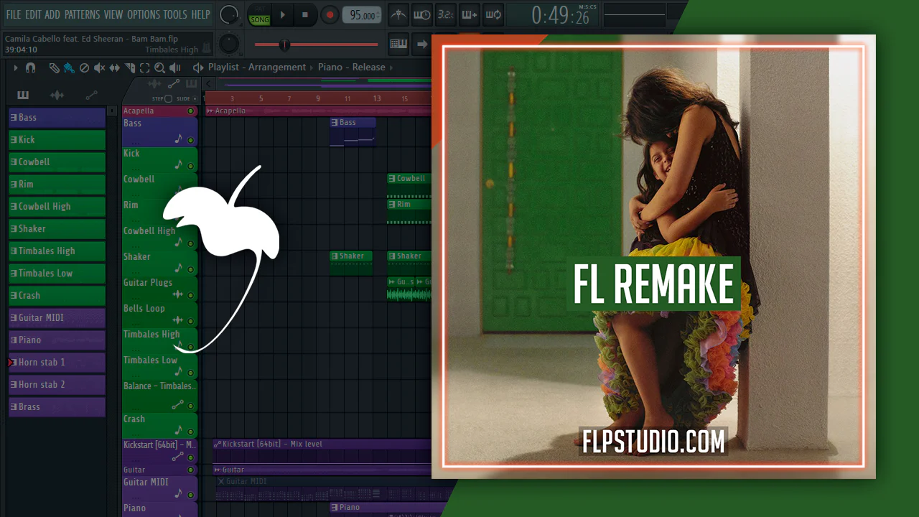
Task: Toggle the 3-2-1 recording countdown
Action: click(x=445, y=14)
